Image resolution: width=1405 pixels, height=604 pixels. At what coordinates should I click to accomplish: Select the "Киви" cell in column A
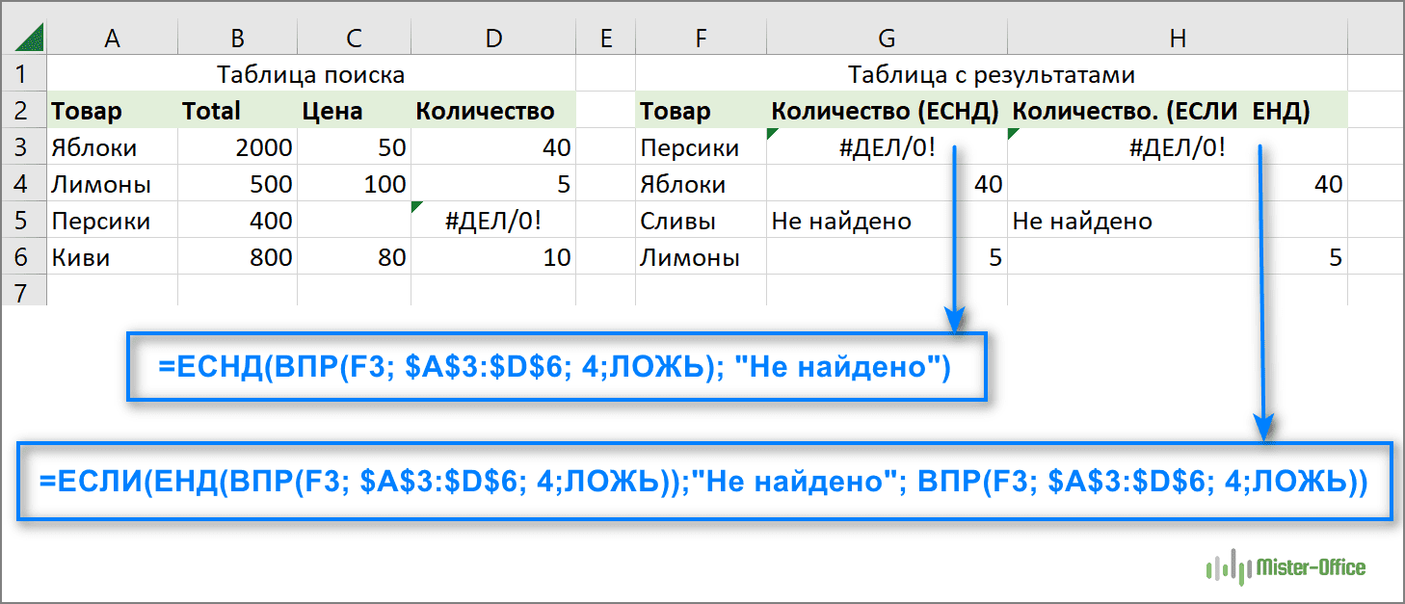click(x=112, y=258)
